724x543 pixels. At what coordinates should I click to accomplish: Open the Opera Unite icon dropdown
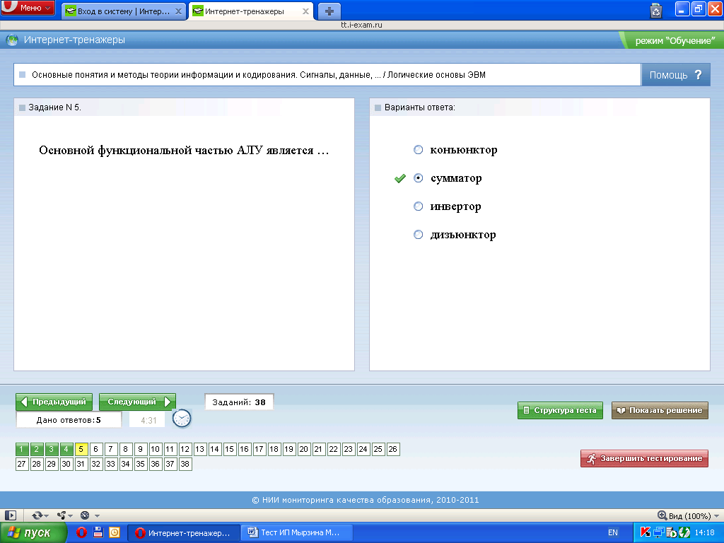[x=64, y=515]
